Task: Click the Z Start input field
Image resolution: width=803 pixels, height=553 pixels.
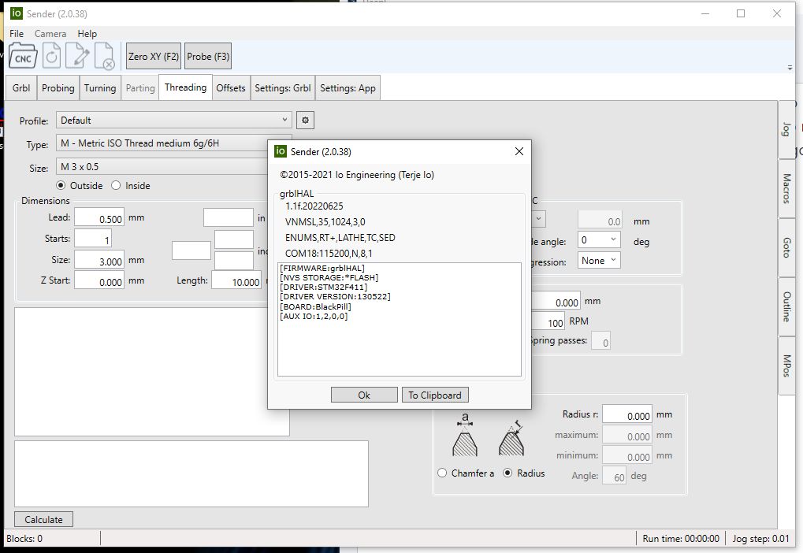Action: click(x=99, y=280)
